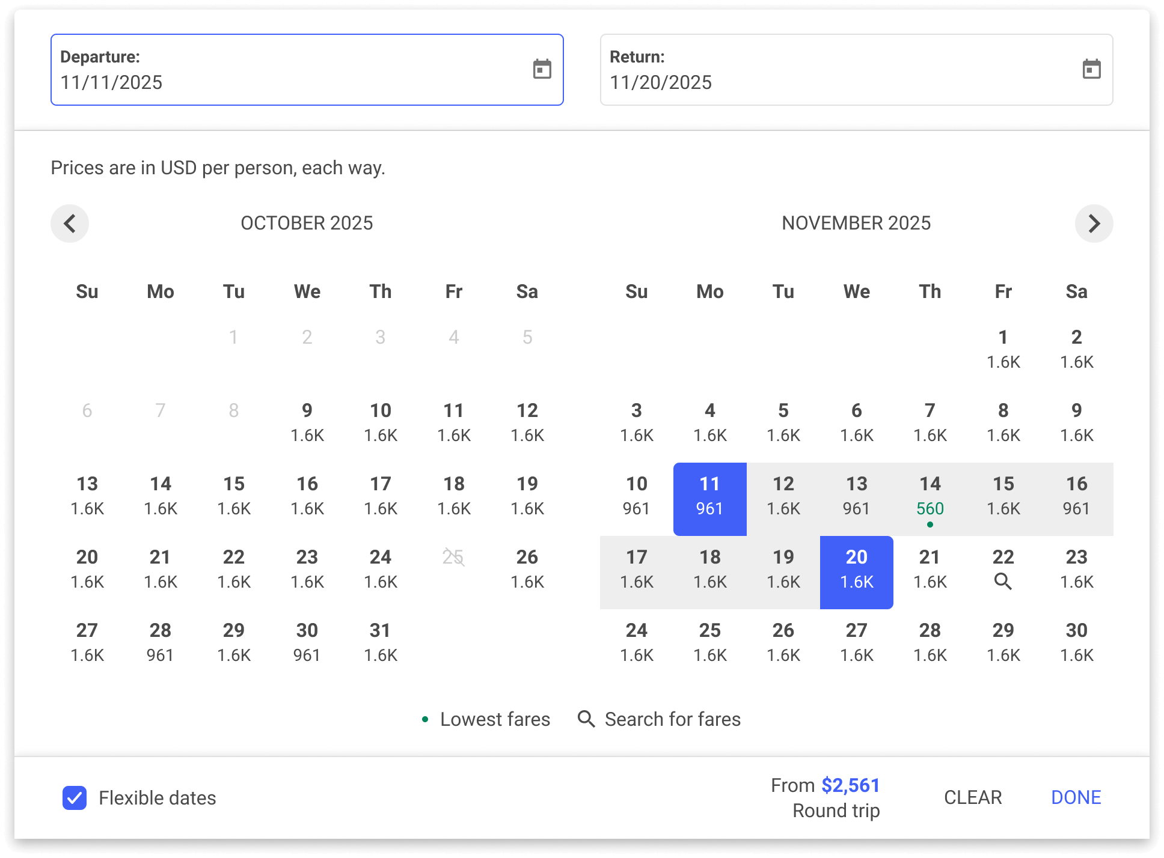Viewport: 1164px width, 858px height.
Task: Select October 28 with 961 fare
Action: click(161, 642)
